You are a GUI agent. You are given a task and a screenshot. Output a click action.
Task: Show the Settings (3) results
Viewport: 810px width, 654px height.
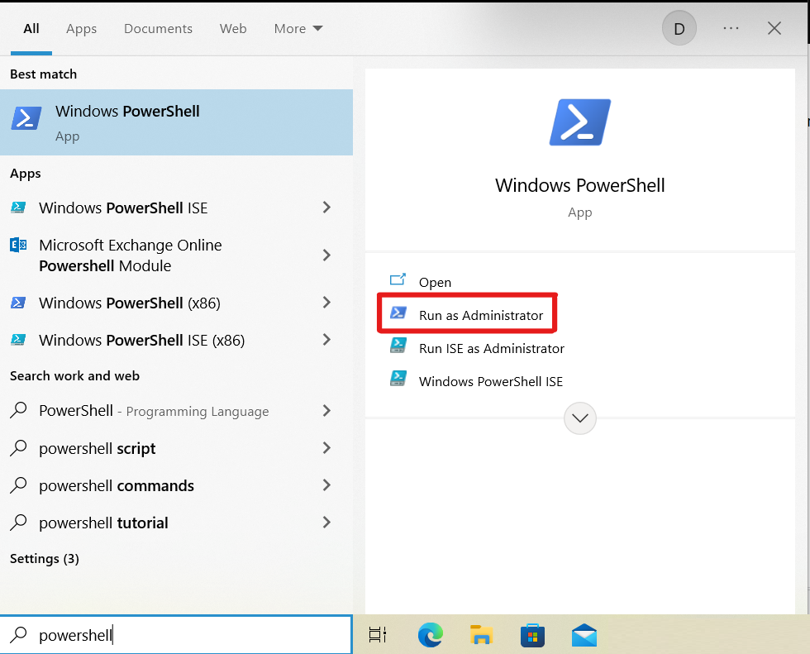coord(45,559)
